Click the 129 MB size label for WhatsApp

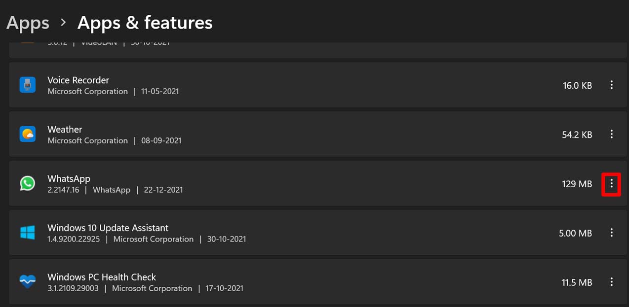coord(577,184)
